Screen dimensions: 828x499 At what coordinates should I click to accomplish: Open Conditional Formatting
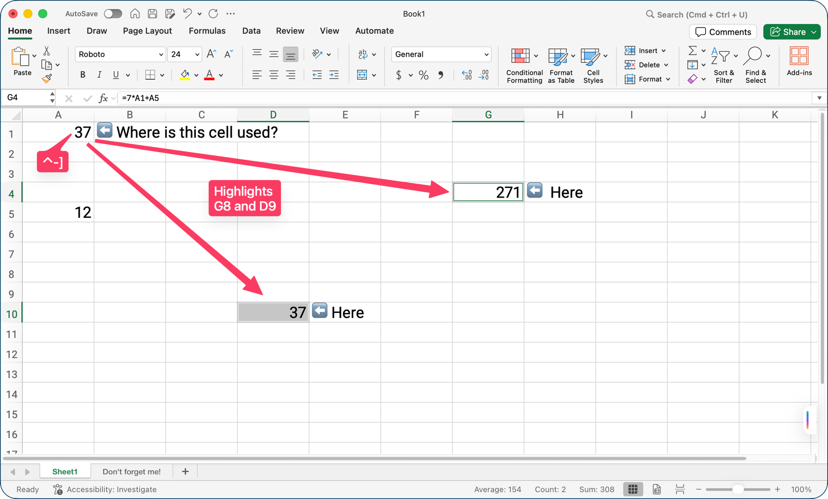pos(524,65)
